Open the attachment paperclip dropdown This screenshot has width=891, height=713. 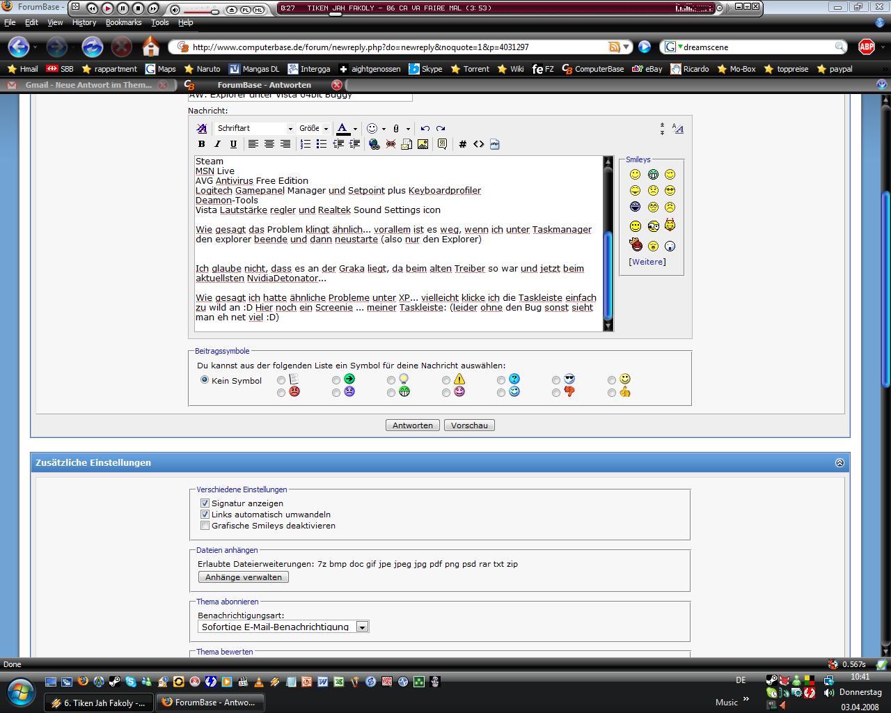408,129
